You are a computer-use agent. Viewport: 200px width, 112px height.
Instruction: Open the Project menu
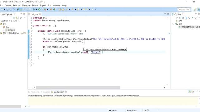pos(43,5)
